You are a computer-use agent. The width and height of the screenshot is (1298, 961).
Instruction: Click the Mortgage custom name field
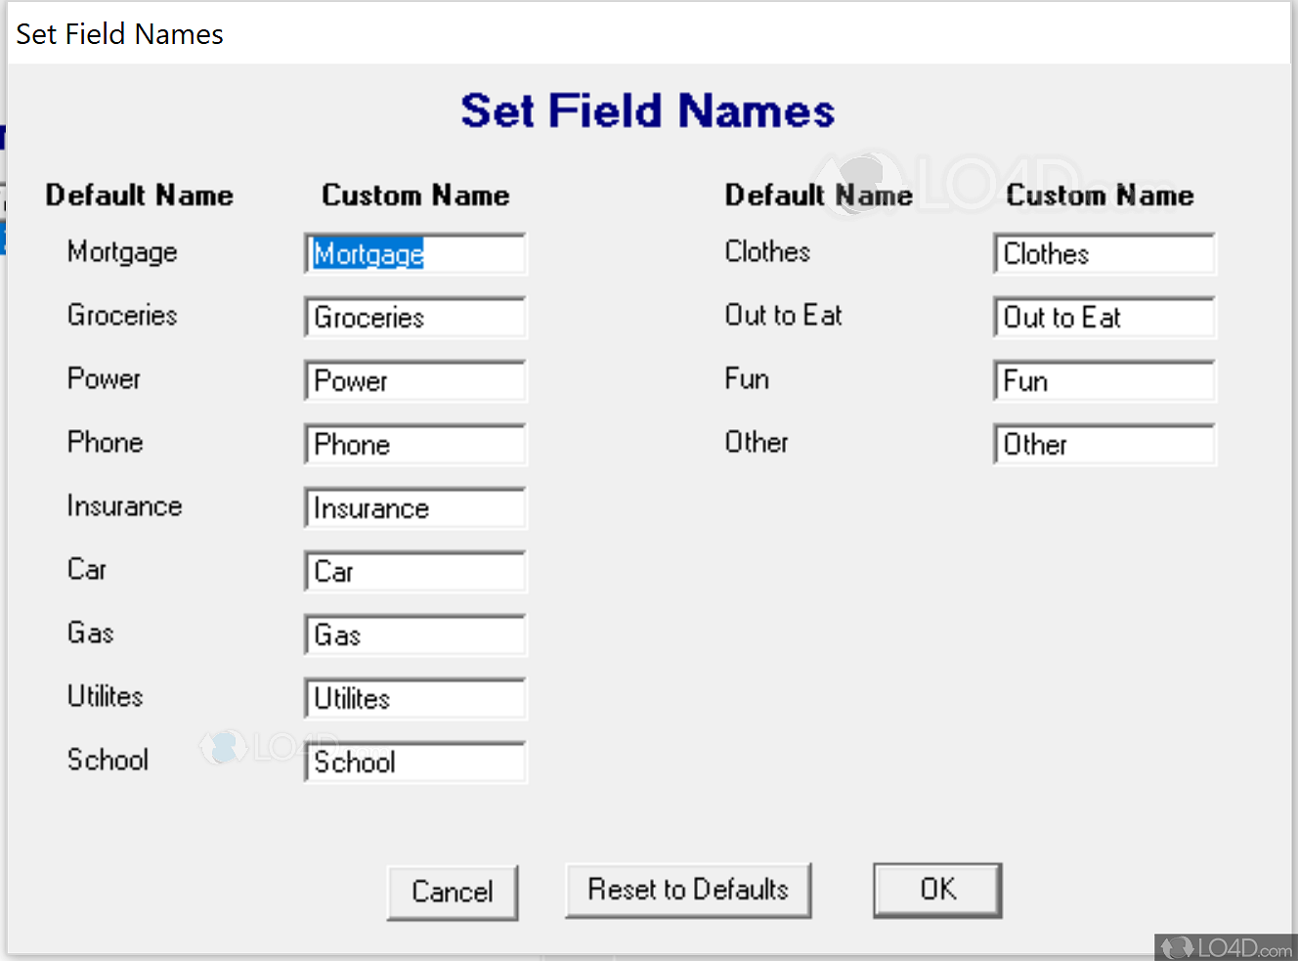click(415, 254)
